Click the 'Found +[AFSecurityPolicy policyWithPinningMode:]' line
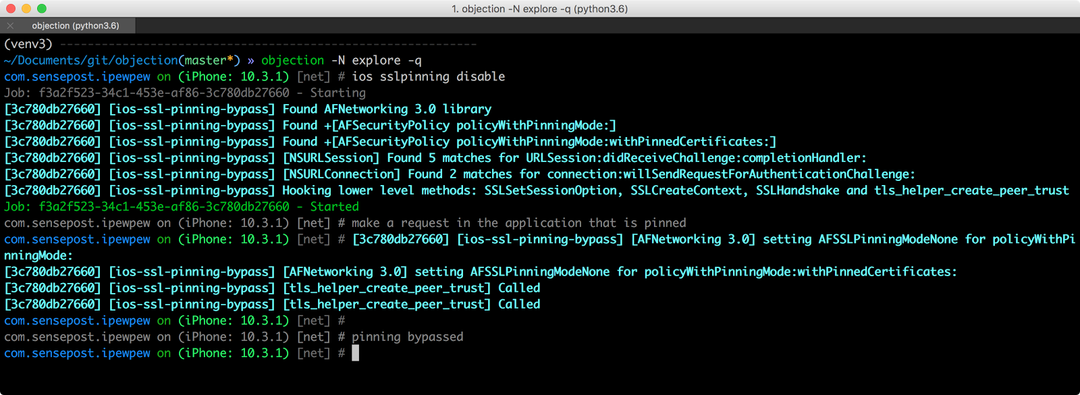The height and width of the screenshot is (395, 1080). [310, 125]
